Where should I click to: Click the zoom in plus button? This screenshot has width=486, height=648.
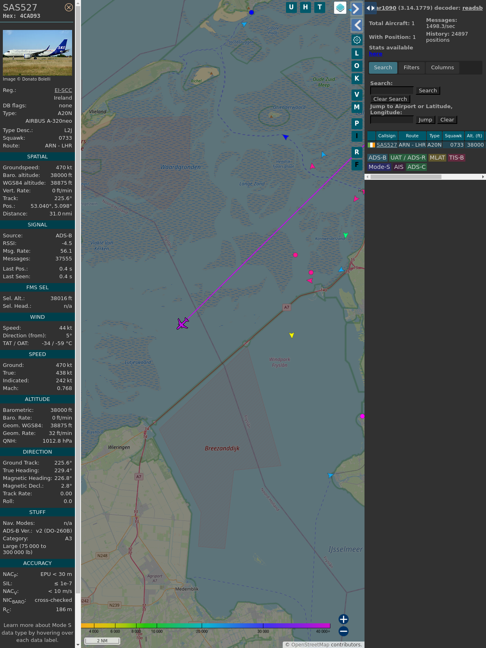pyautogui.click(x=343, y=619)
